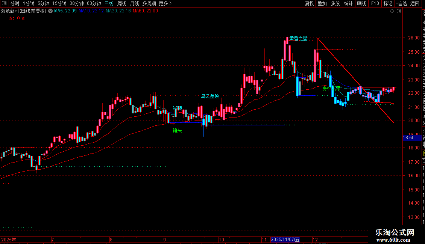425x244 pixels.
Task: Open the indicator dropdown beside 海象新材 title
Action: (50, 11)
